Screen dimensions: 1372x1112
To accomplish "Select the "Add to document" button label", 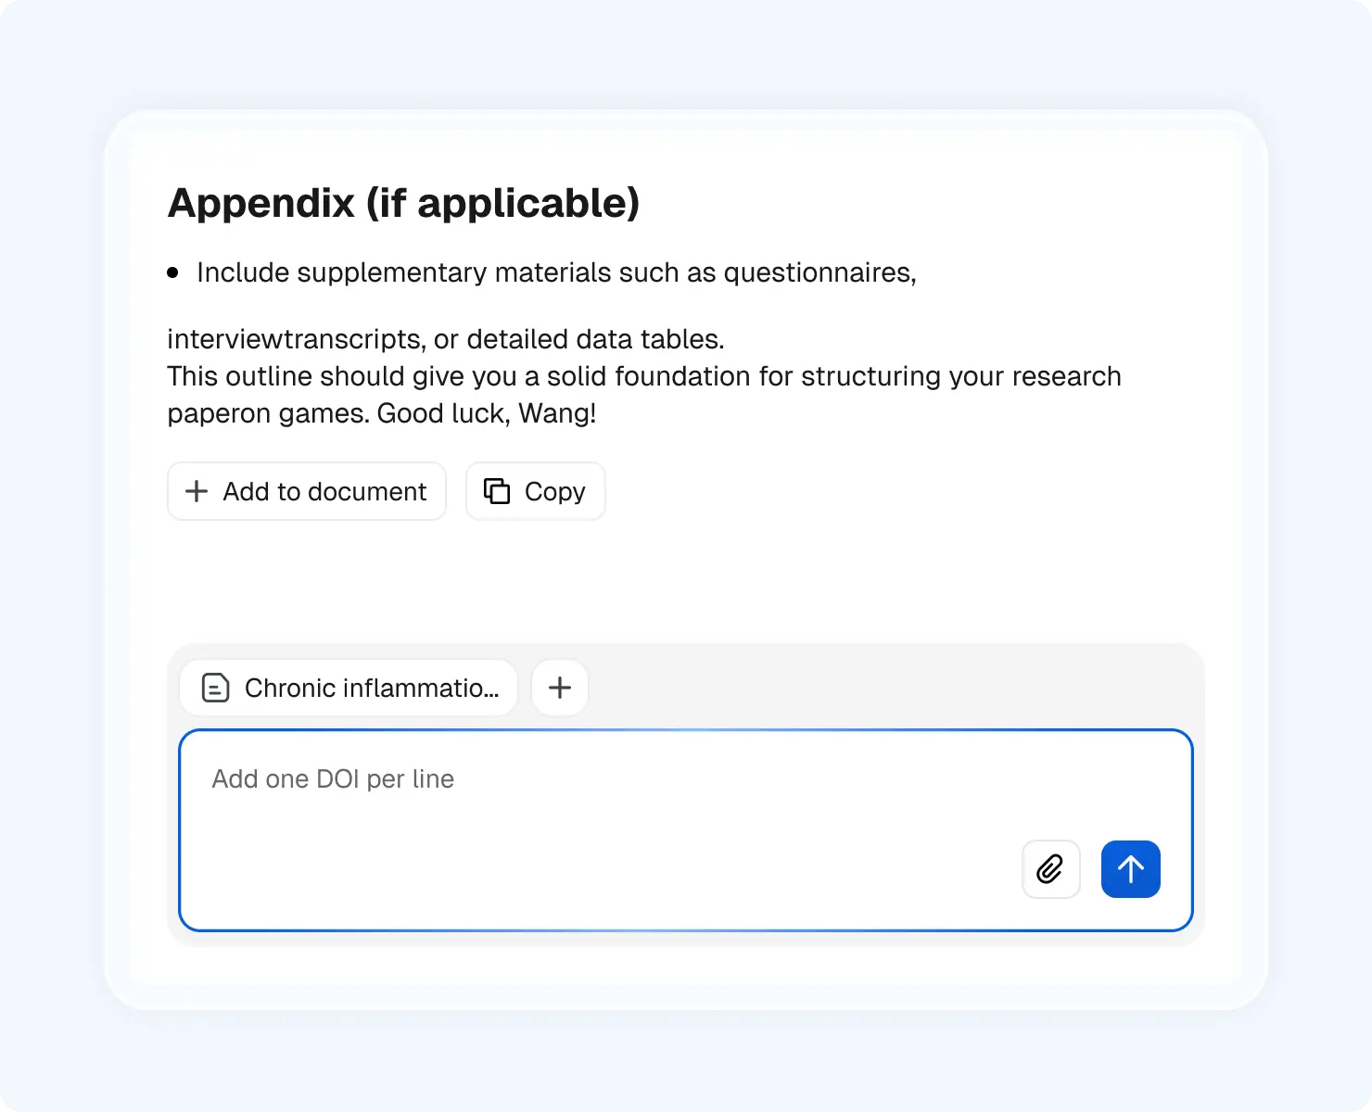I will point(324,491).
